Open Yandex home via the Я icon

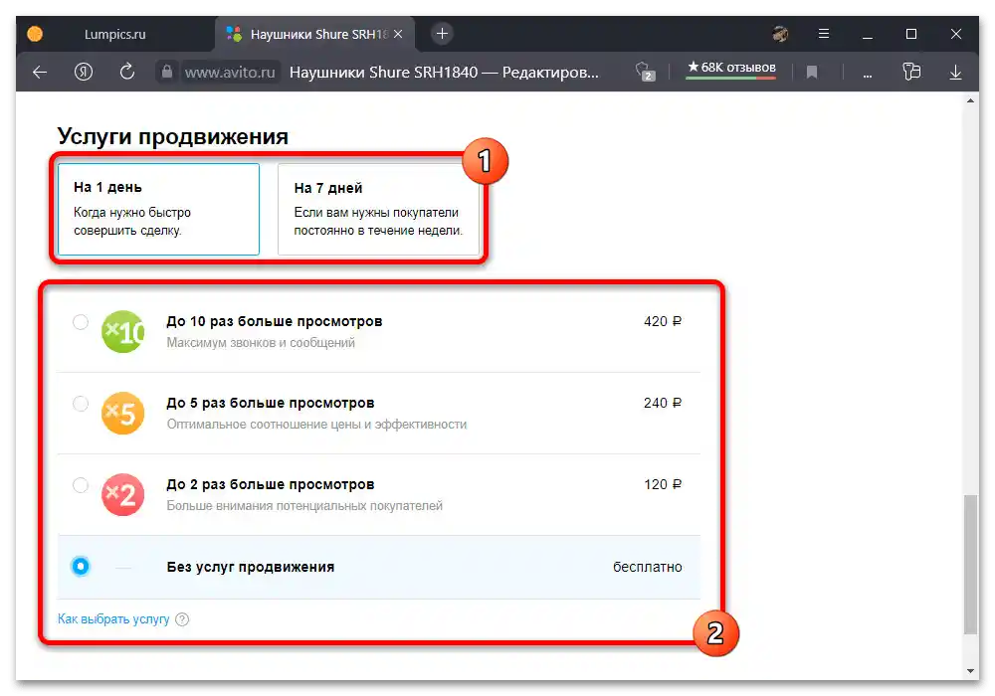pyautogui.click(x=84, y=73)
